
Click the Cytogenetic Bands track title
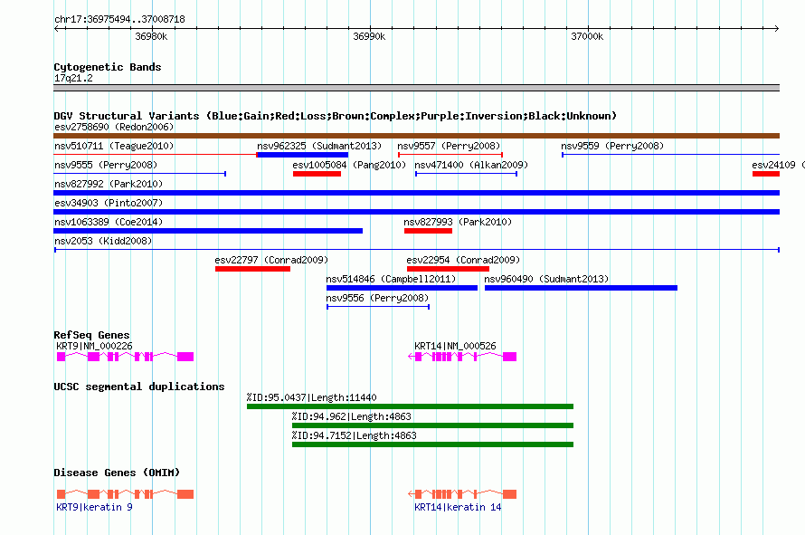(x=108, y=67)
